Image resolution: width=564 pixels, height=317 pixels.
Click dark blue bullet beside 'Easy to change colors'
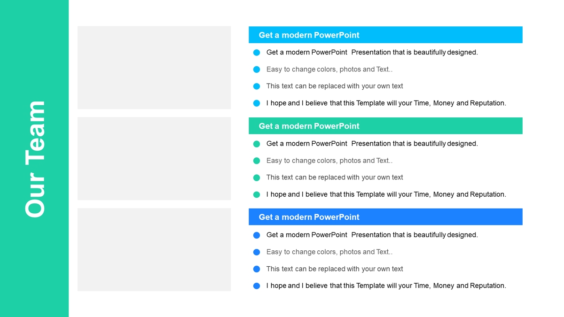point(257,252)
